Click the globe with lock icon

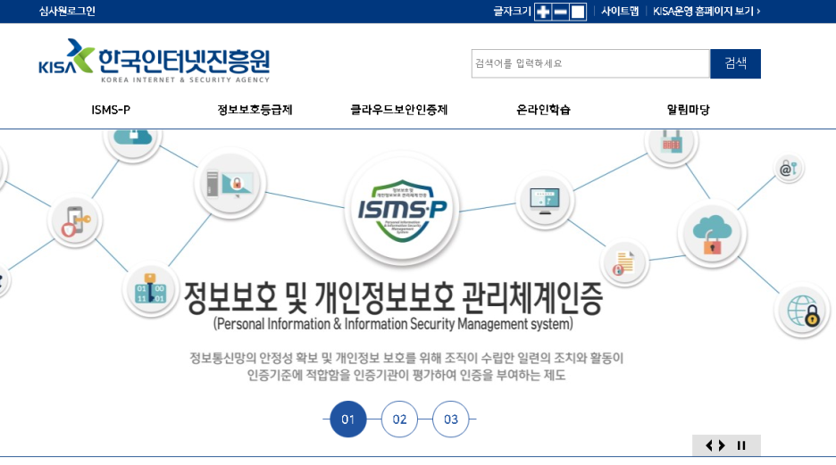804,311
